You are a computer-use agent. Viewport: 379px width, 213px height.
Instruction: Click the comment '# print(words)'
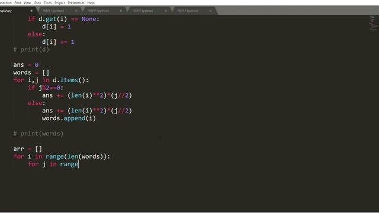coord(38,134)
